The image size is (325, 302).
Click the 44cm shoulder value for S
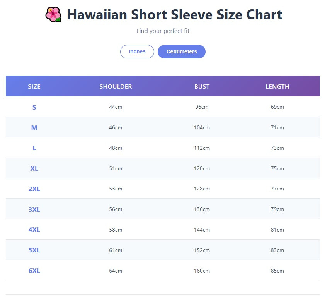116,107
